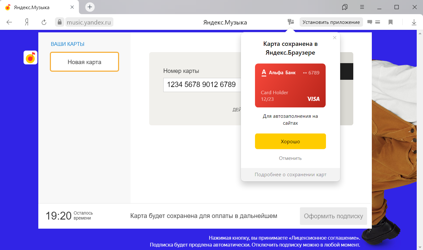
Task: Click the Номер карты label
Action: [181, 71]
